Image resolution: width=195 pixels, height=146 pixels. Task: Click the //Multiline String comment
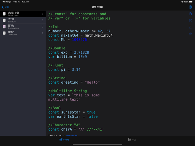coord(68,91)
